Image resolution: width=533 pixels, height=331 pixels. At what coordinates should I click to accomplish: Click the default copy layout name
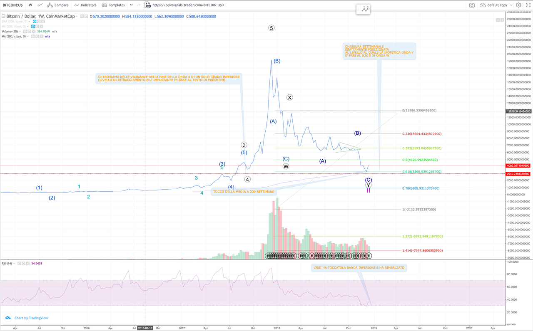pos(497,5)
